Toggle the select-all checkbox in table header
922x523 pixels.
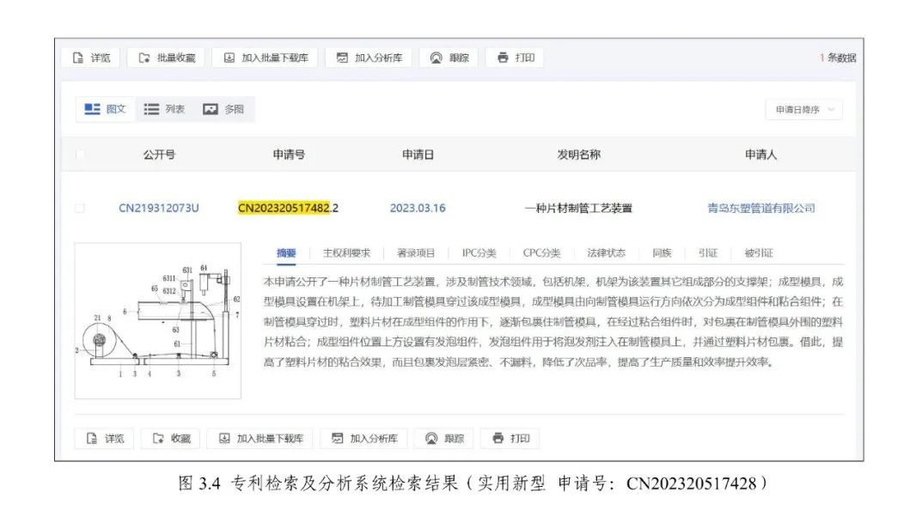coord(80,155)
